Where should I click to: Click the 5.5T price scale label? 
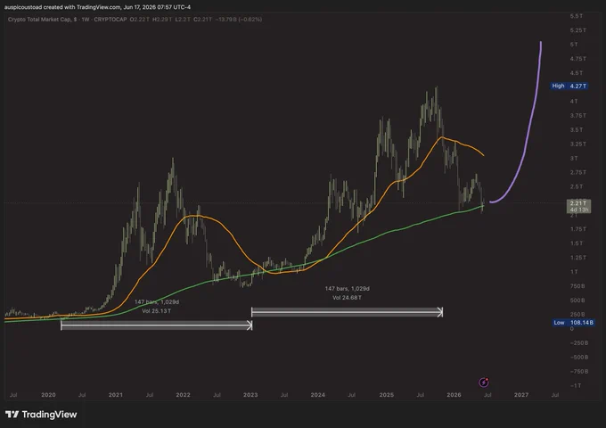(x=577, y=16)
